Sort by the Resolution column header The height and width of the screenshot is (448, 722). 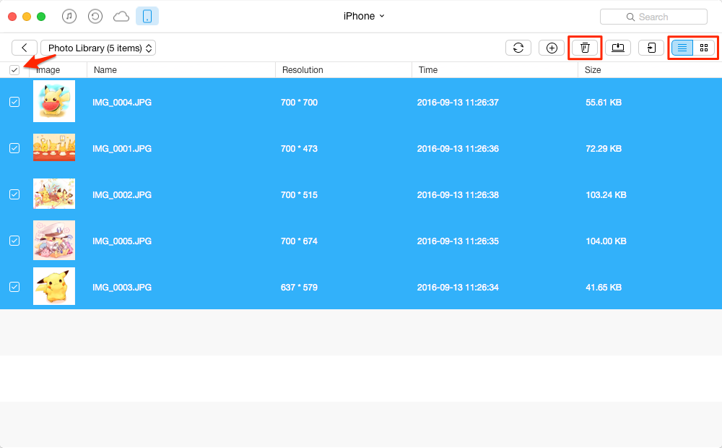click(344, 70)
